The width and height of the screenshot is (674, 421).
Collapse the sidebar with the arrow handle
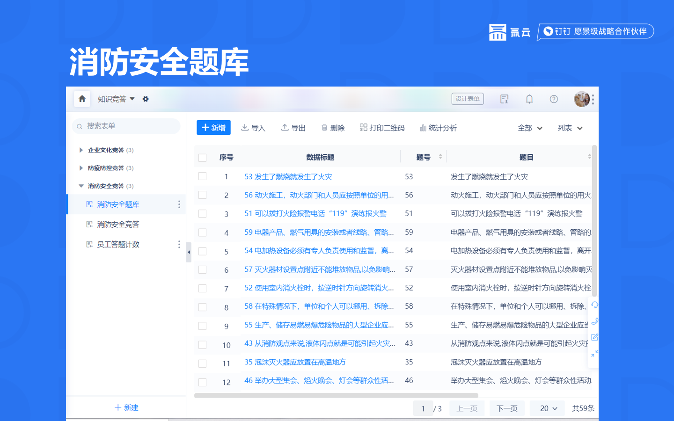[189, 252]
